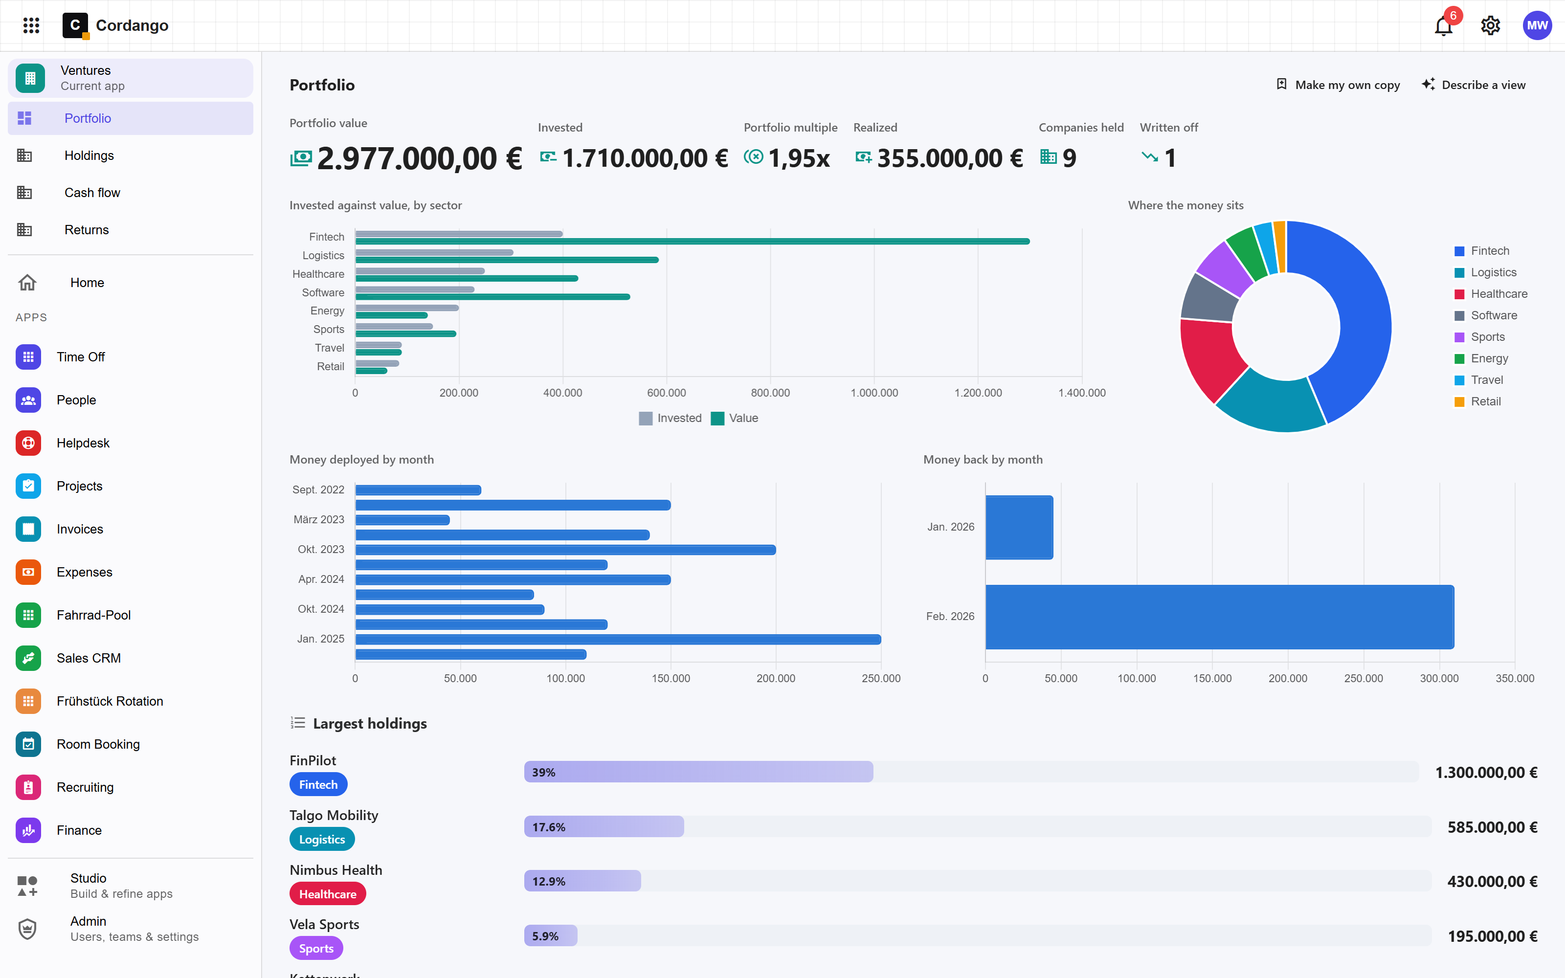Go to Home
The width and height of the screenshot is (1565, 978).
point(131,283)
